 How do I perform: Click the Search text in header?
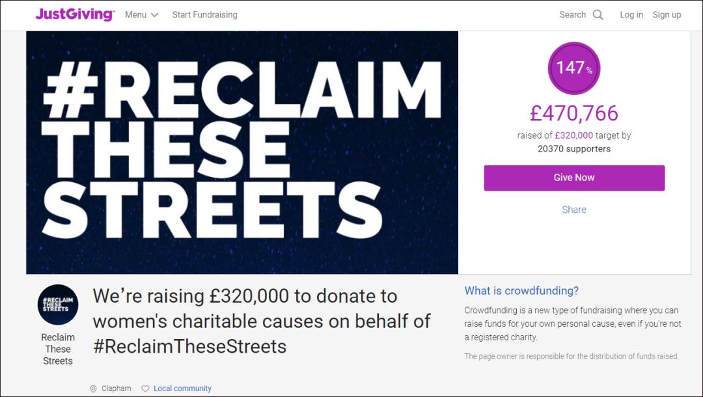click(x=572, y=14)
